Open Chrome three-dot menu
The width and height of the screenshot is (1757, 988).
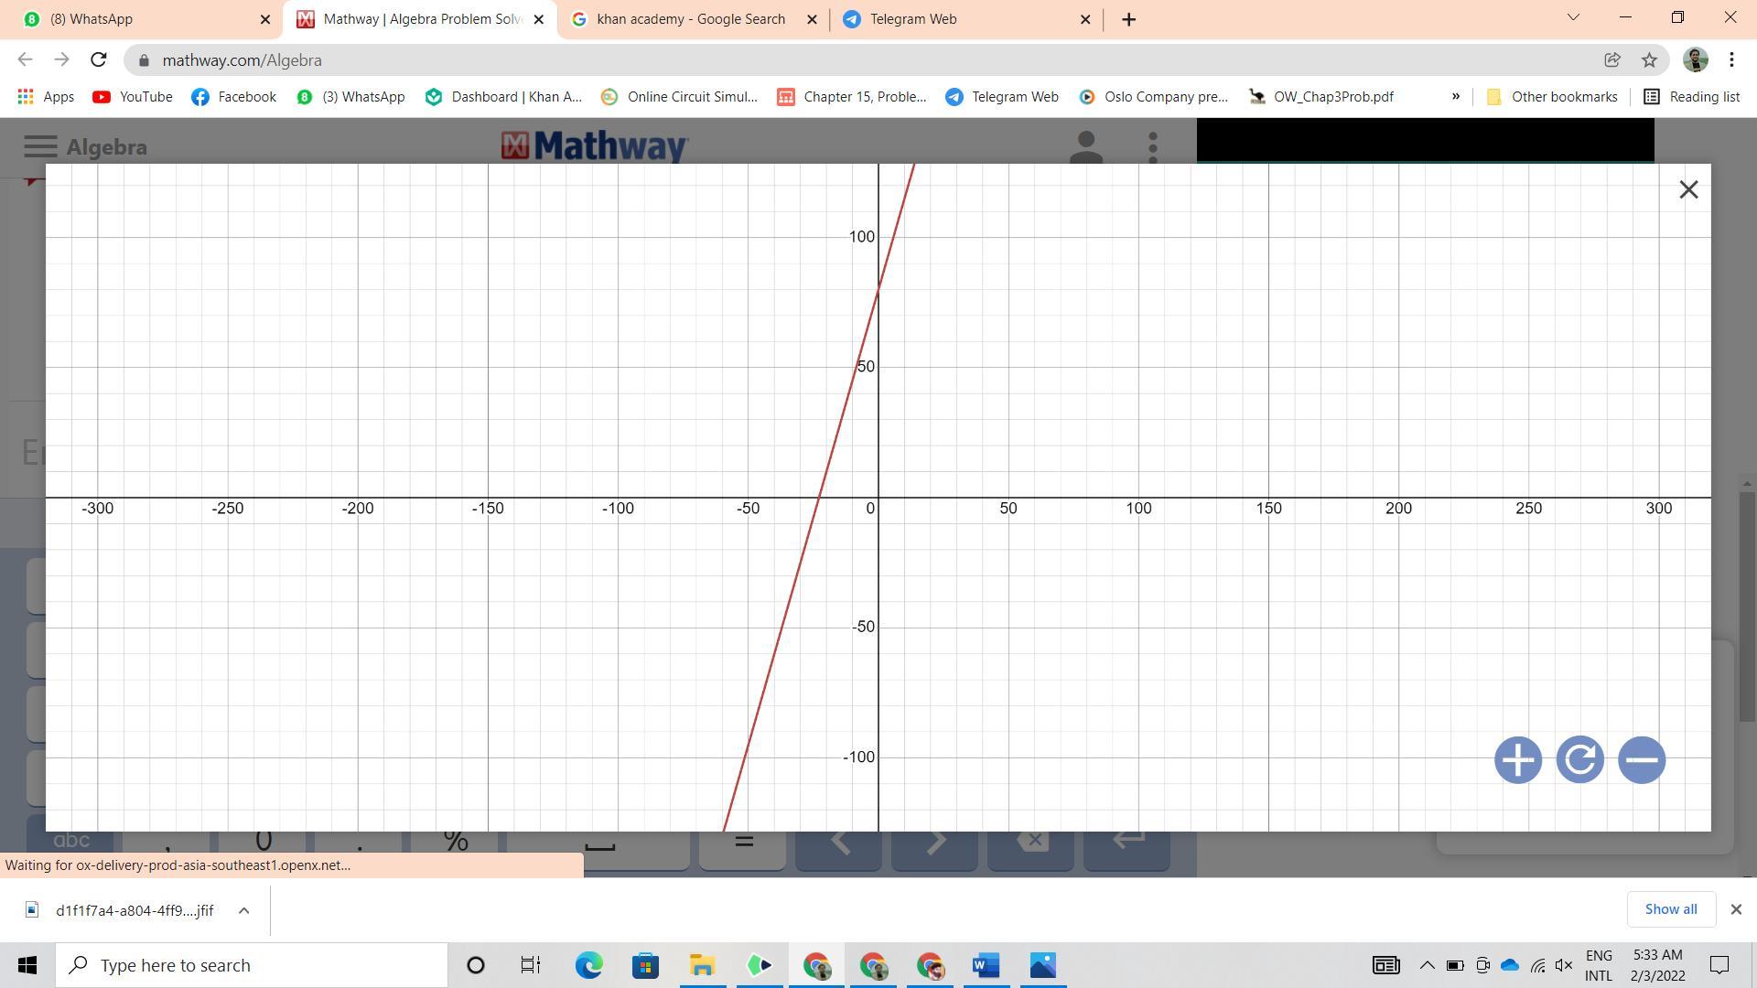pos(1731,60)
